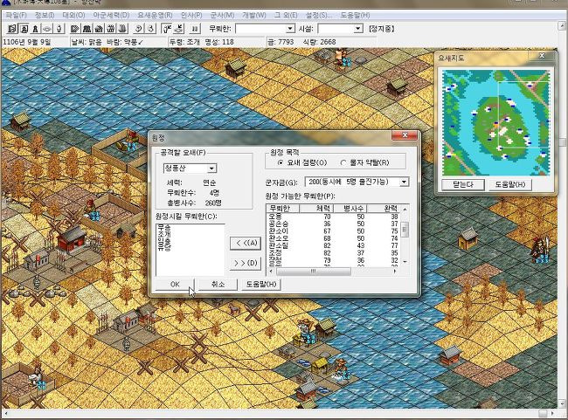Select the 물자 약탈(R) radio option

click(x=365, y=163)
